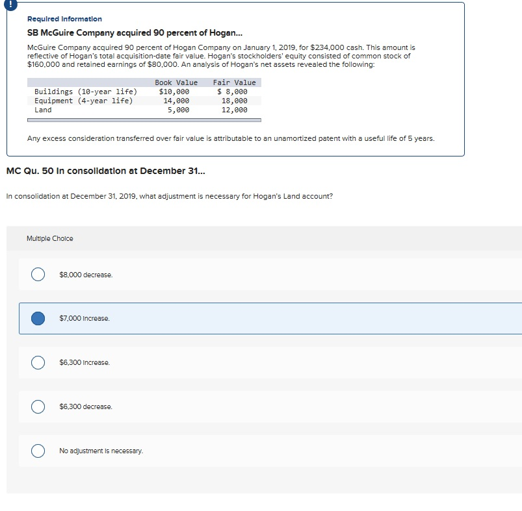The image size is (522, 511).
Task: Click the 'Equipment (4-year life)' row label
Action: point(84,101)
